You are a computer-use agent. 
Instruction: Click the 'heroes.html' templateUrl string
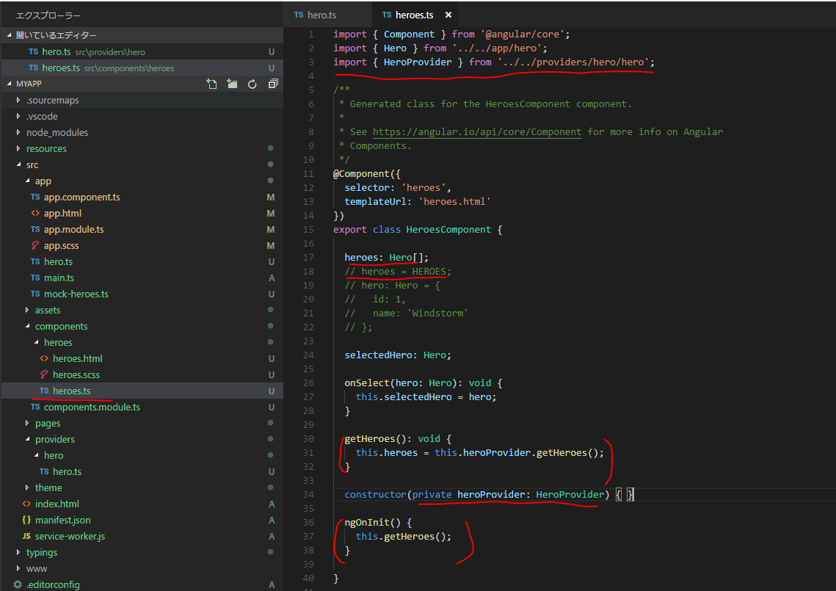pyautogui.click(x=454, y=202)
